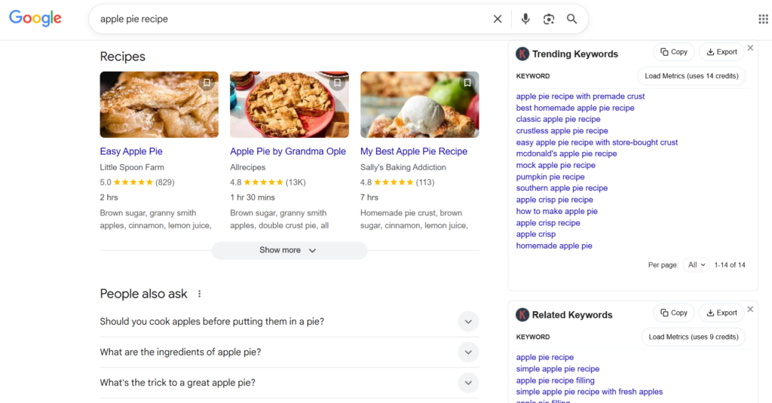Image resolution: width=772 pixels, height=403 pixels.
Task: Click into the search input field
Action: (286, 19)
